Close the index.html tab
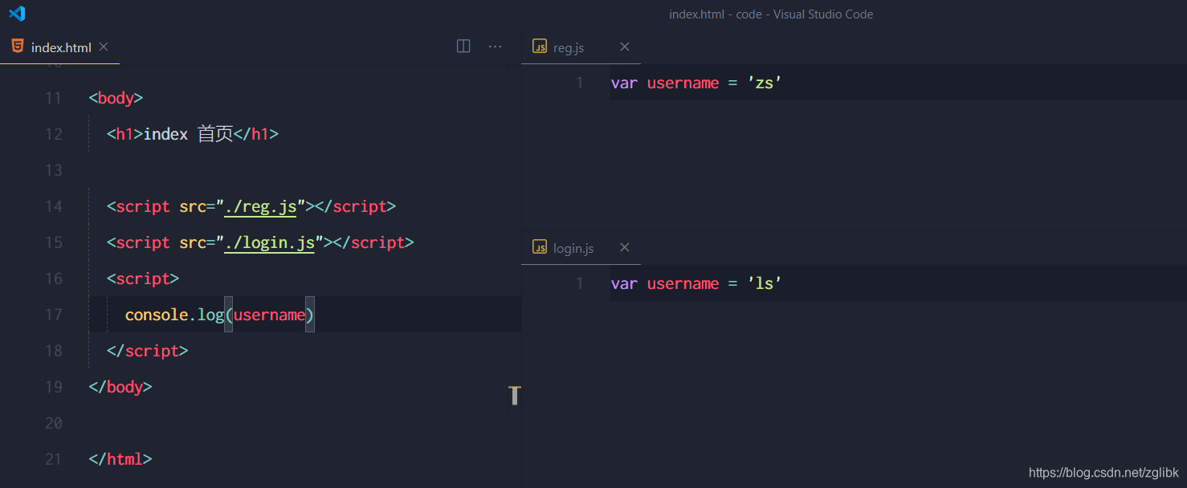This screenshot has height=488, width=1187. [x=104, y=47]
